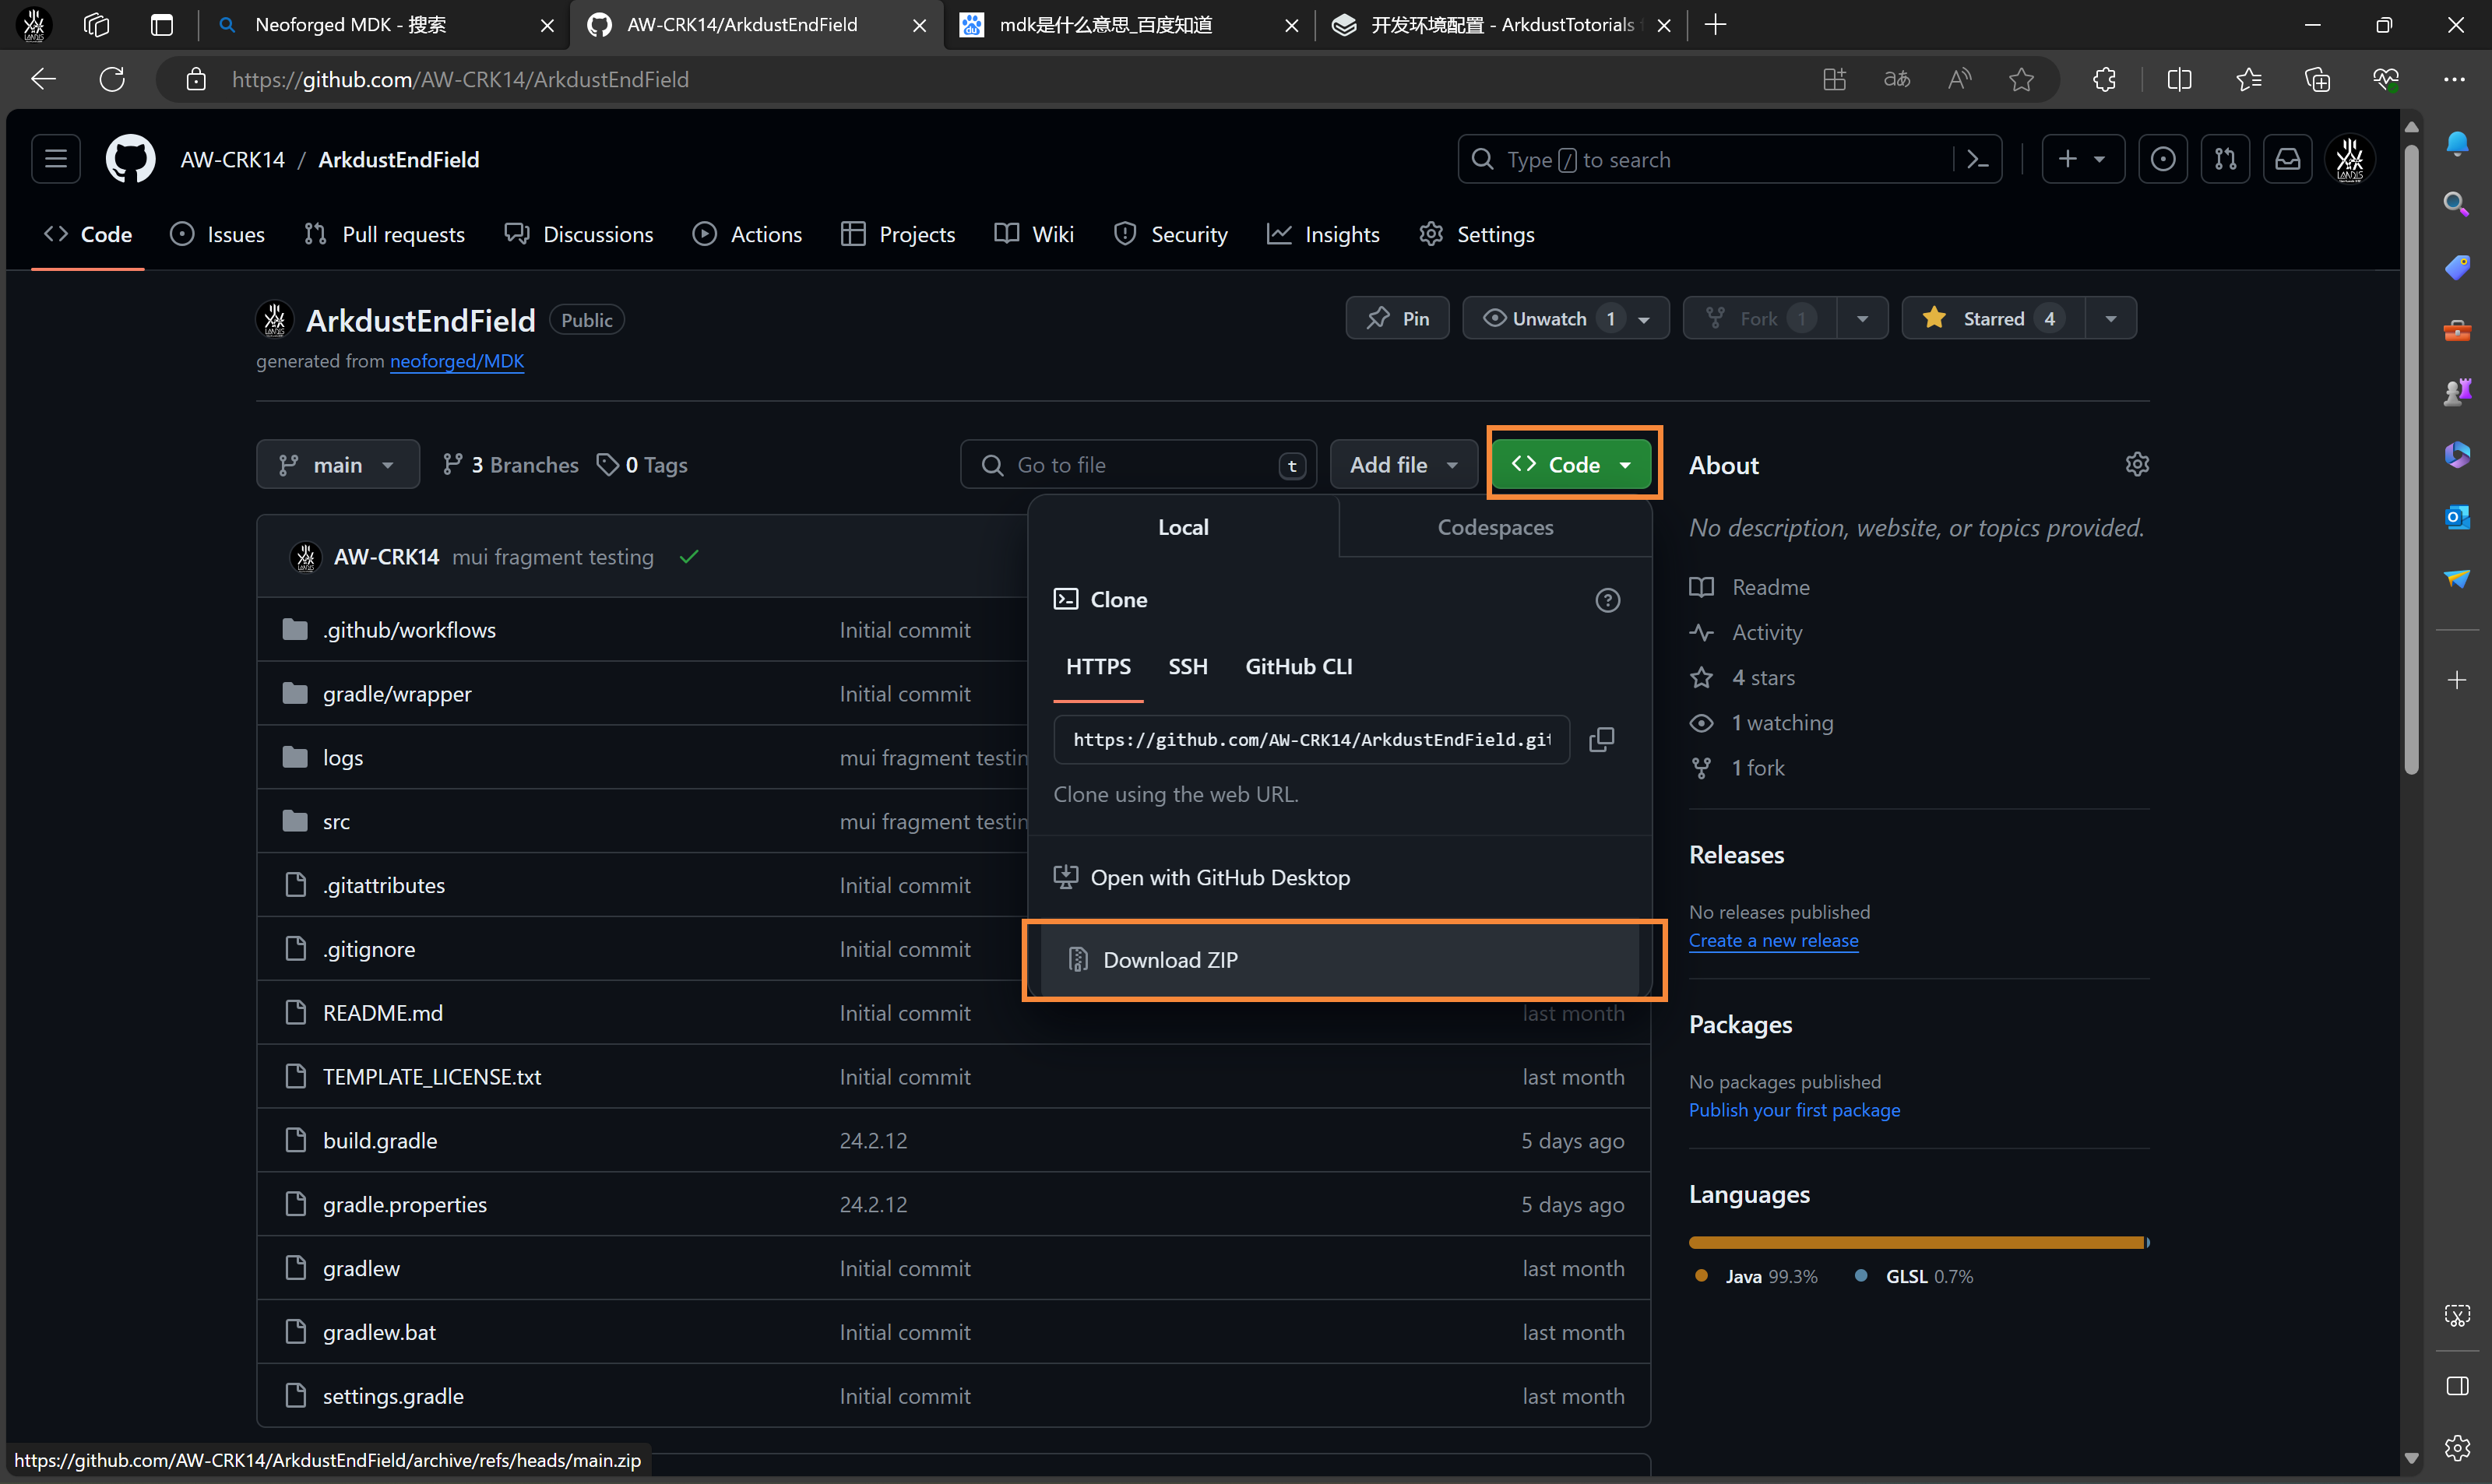Click Download ZIP in the Code menu
Image resolution: width=2492 pixels, height=1484 pixels.
(x=1339, y=960)
